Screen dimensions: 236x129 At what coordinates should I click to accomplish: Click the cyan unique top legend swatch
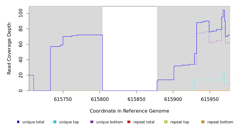pyautogui.click(x=55, y=122)
